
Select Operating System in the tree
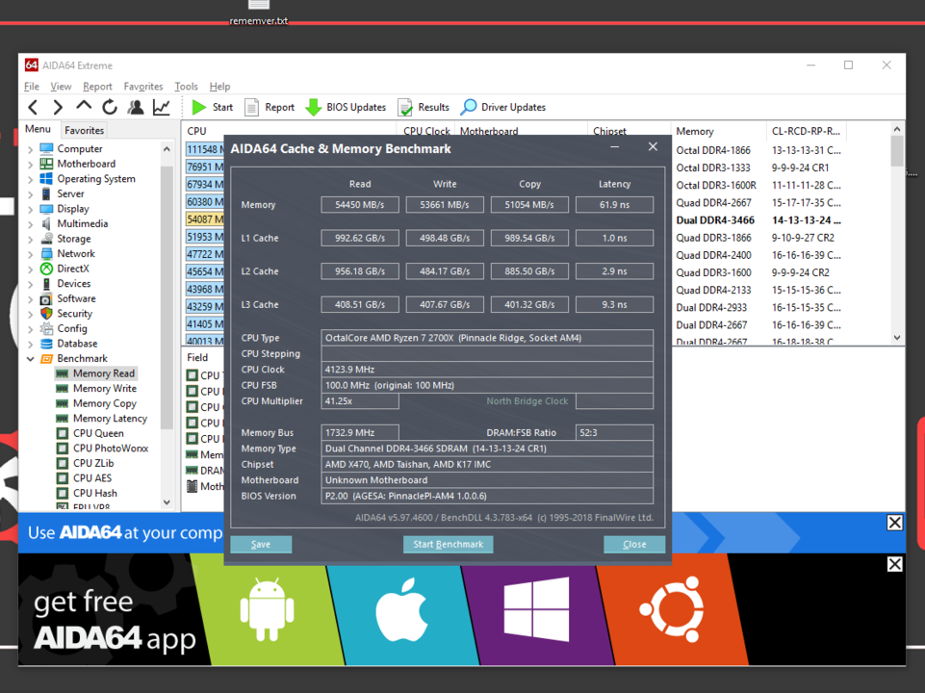click(x=96, y=179)
